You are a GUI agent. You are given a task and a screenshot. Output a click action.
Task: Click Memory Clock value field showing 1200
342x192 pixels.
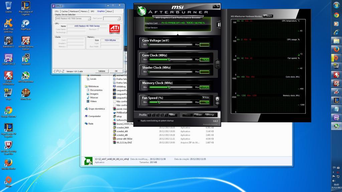[205, 87]
